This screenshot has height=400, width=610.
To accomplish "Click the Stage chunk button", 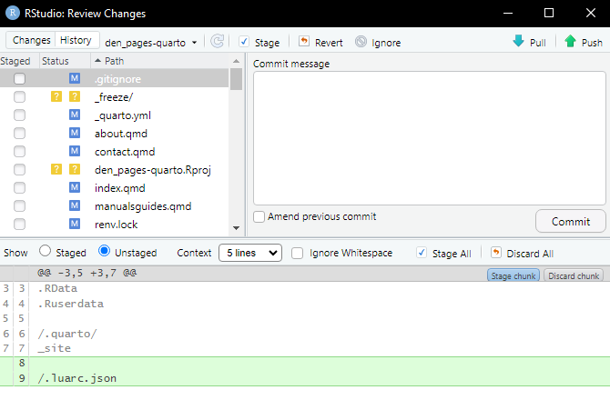I will (x=513, y=275).
